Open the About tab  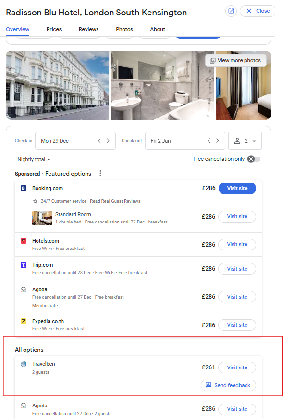coord(158,29)
